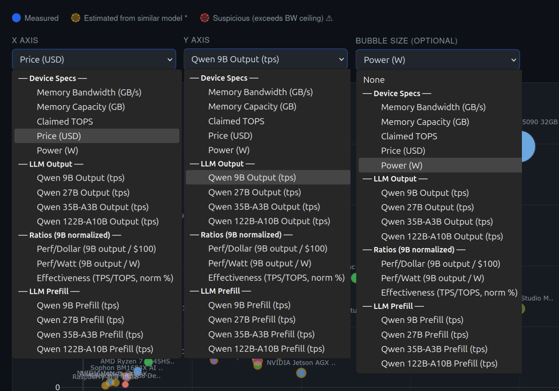Choose Memory Bandwidth (GB/s) in X Axis list
The width and height of the screenshot is (559, 391).
89,93
